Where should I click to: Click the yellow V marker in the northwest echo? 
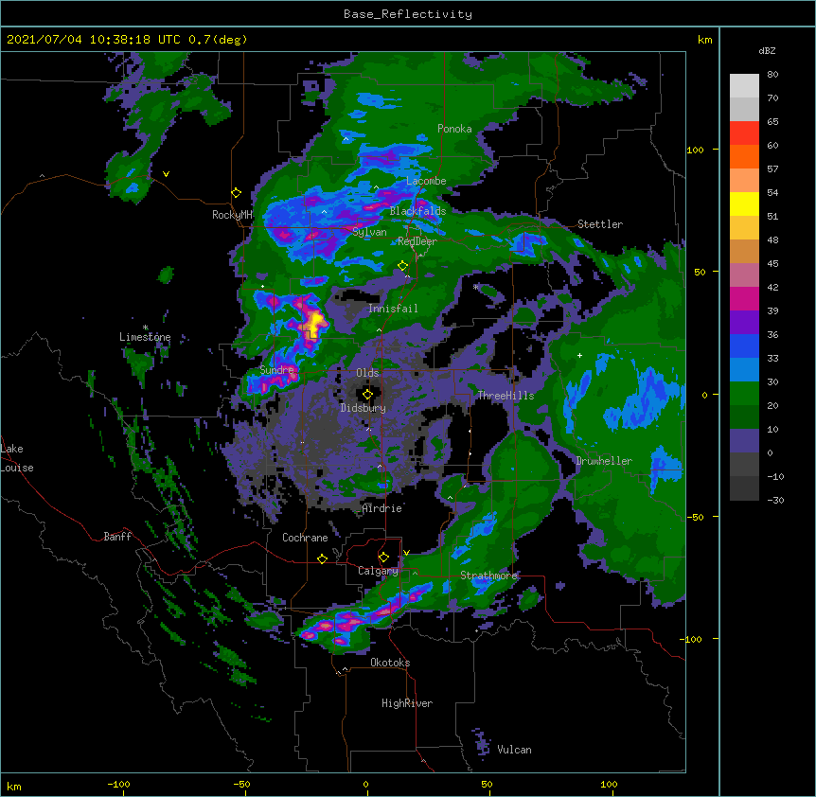tap(166, 174)
